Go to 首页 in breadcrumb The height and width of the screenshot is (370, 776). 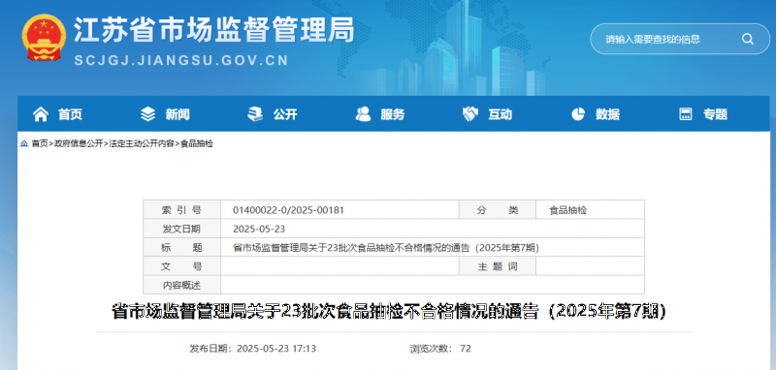[40, 143]
